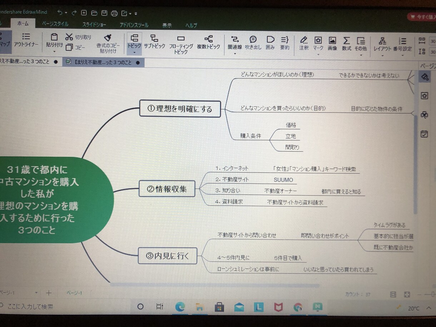Add a 注釈 note

coord(304,43)
